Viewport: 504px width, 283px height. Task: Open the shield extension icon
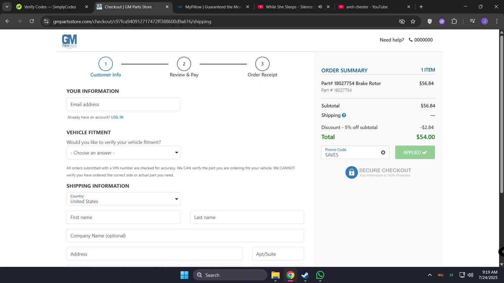point(430,21)
